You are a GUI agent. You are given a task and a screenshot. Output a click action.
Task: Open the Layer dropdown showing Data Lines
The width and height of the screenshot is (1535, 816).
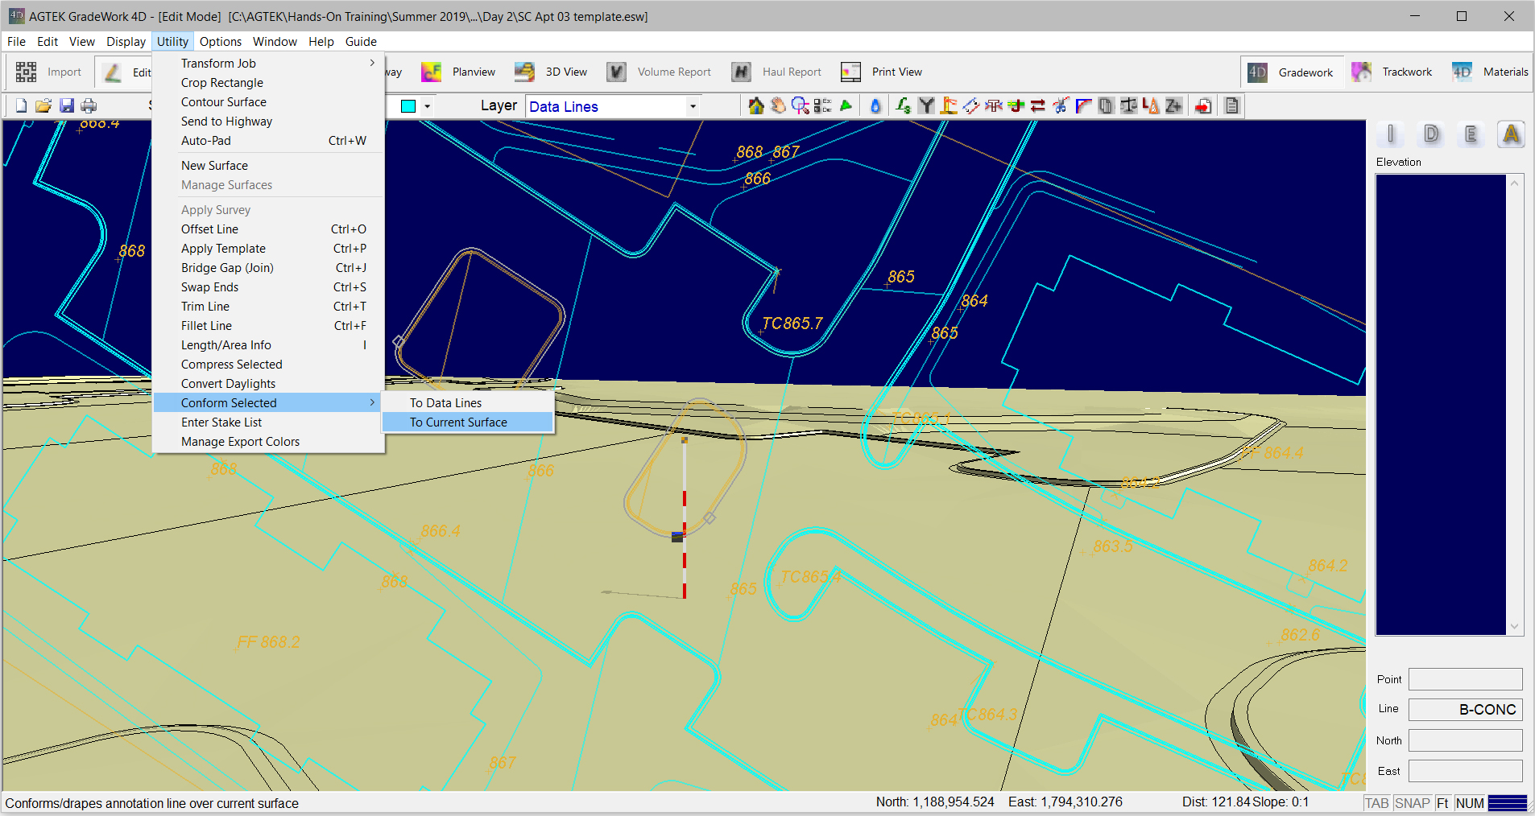[612, 106]
